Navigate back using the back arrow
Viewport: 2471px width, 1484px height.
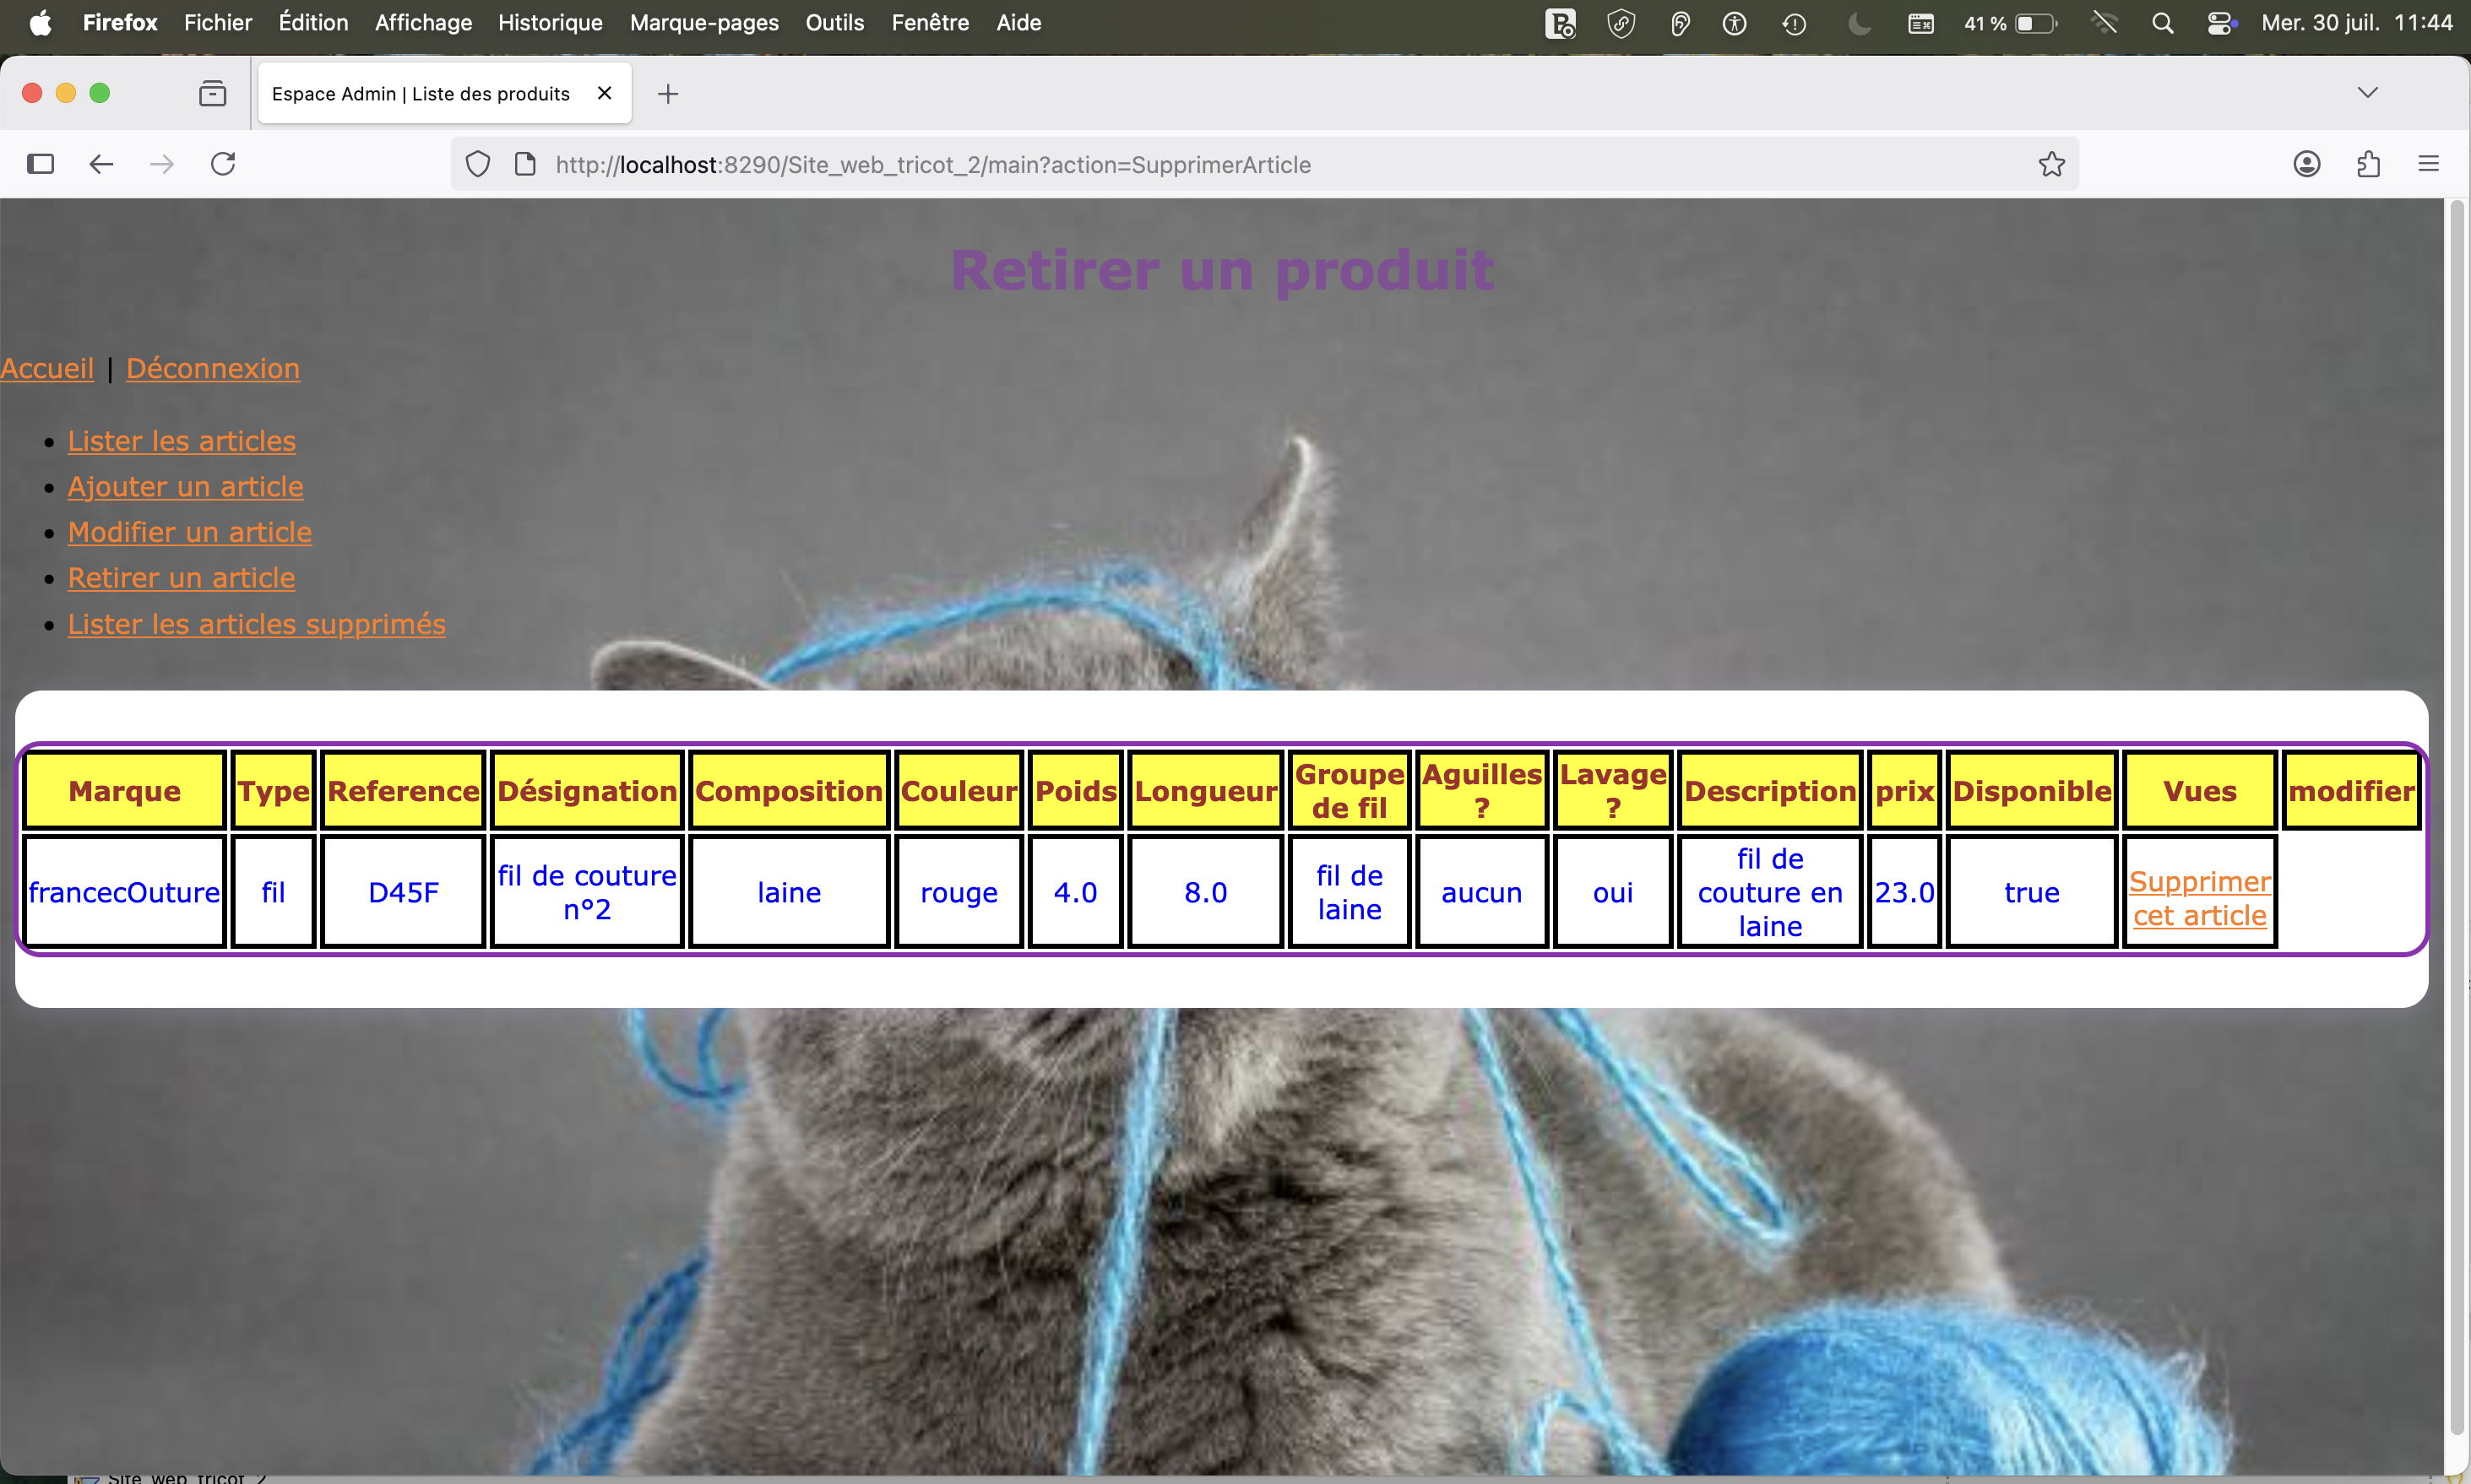[100, 164]
